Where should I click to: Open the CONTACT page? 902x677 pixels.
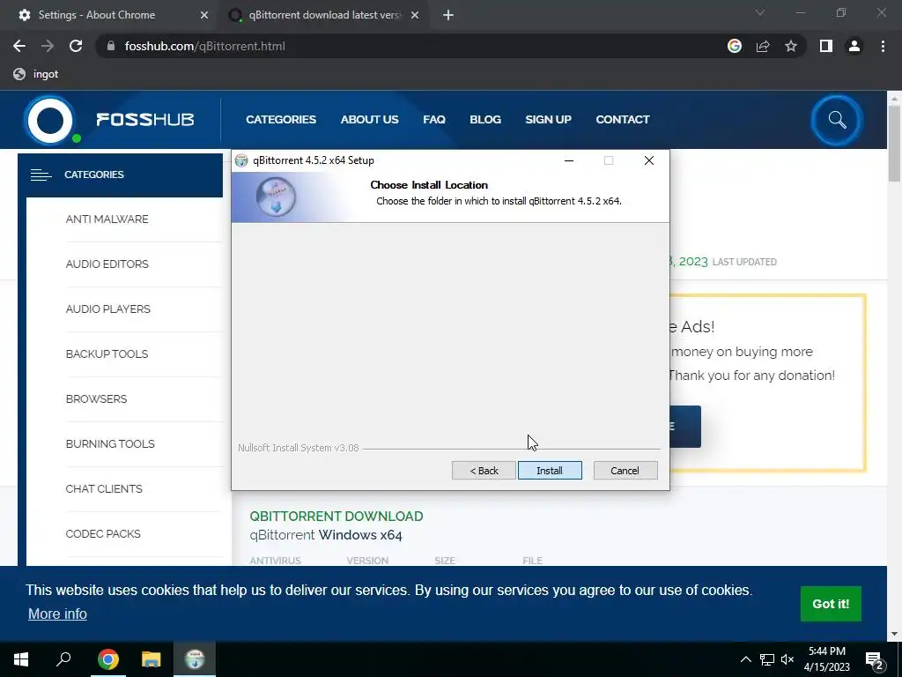[623, 120]
